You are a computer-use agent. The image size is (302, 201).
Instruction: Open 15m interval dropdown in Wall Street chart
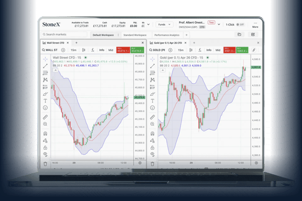click(x=73, y=50)
